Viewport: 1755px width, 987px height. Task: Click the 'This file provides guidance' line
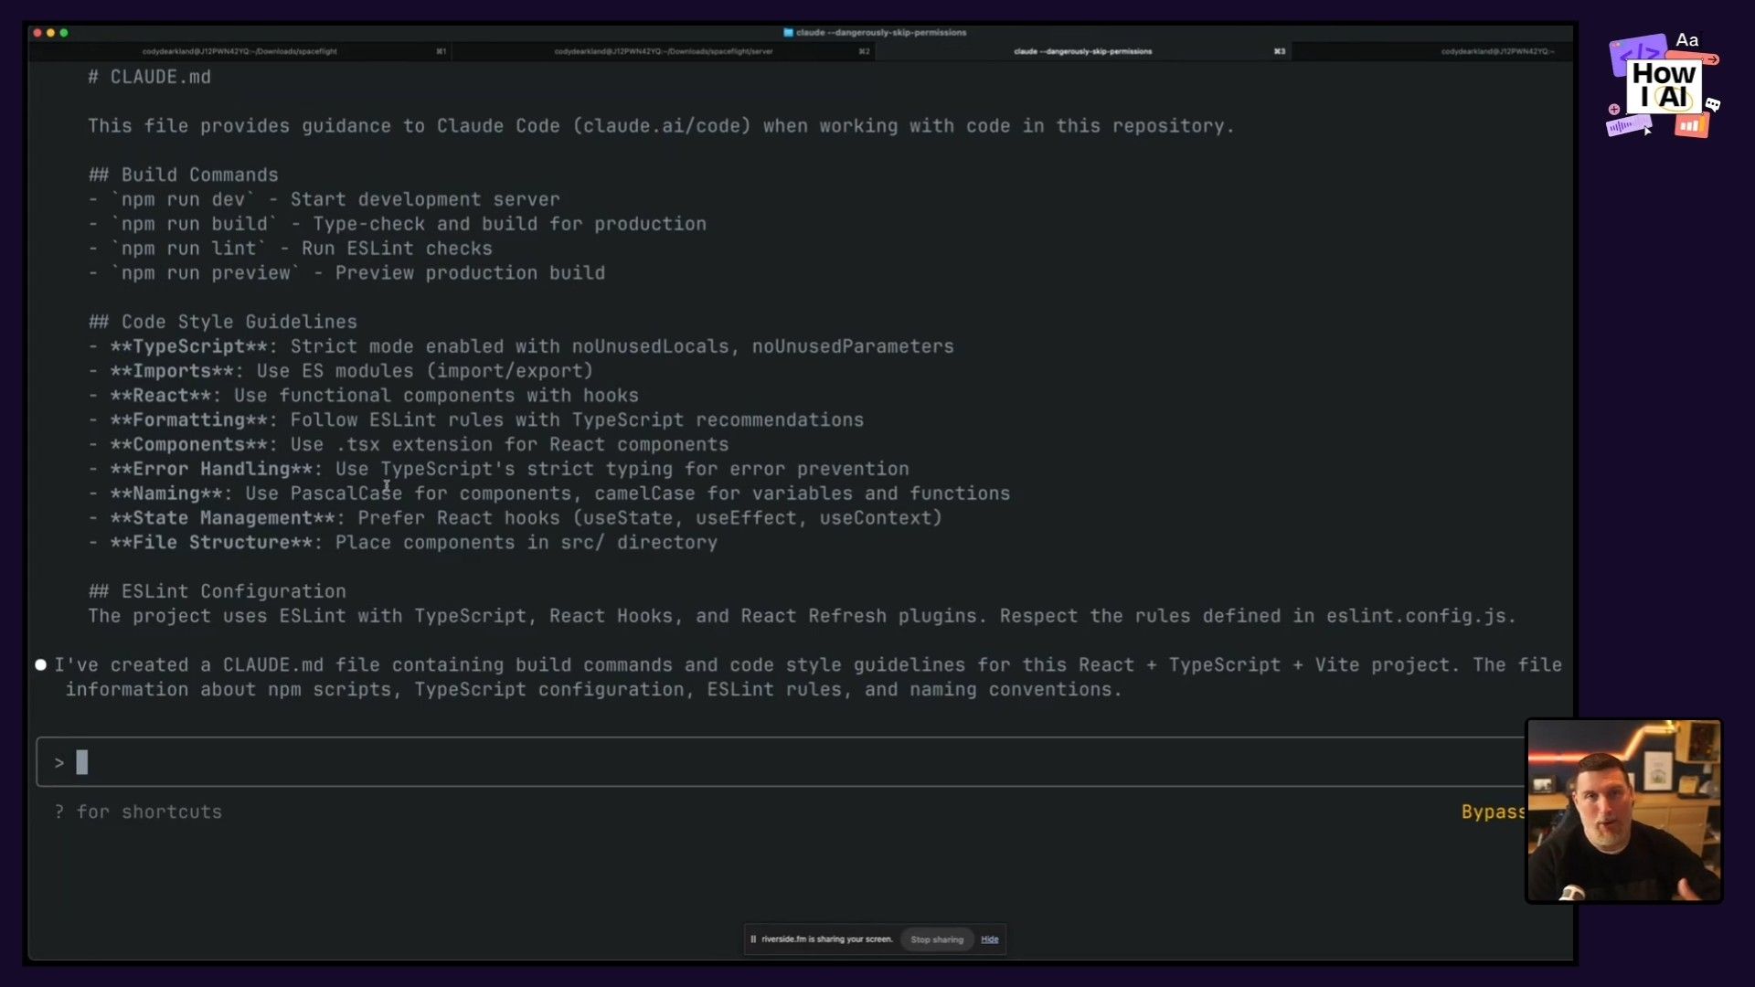pyautogui.click(x=661, y=127)
